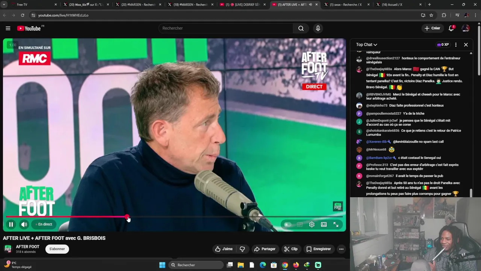The width and height of the screenshot is (481, 271).
Task: Dislike the video
Action: point(242,249)
